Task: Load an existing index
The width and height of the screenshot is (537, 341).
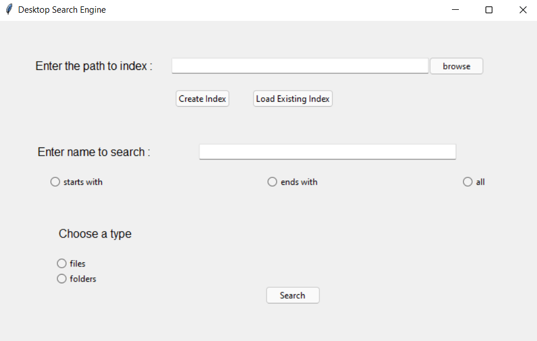Action: tap(293, 99)
